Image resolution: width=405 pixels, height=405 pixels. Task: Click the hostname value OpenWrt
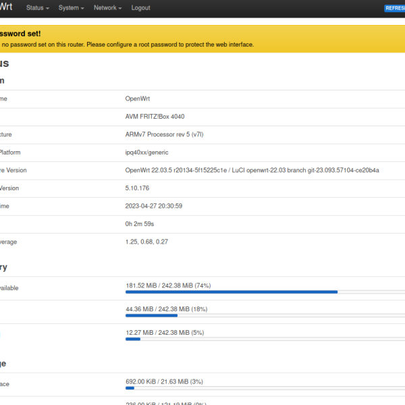[138, 99]
